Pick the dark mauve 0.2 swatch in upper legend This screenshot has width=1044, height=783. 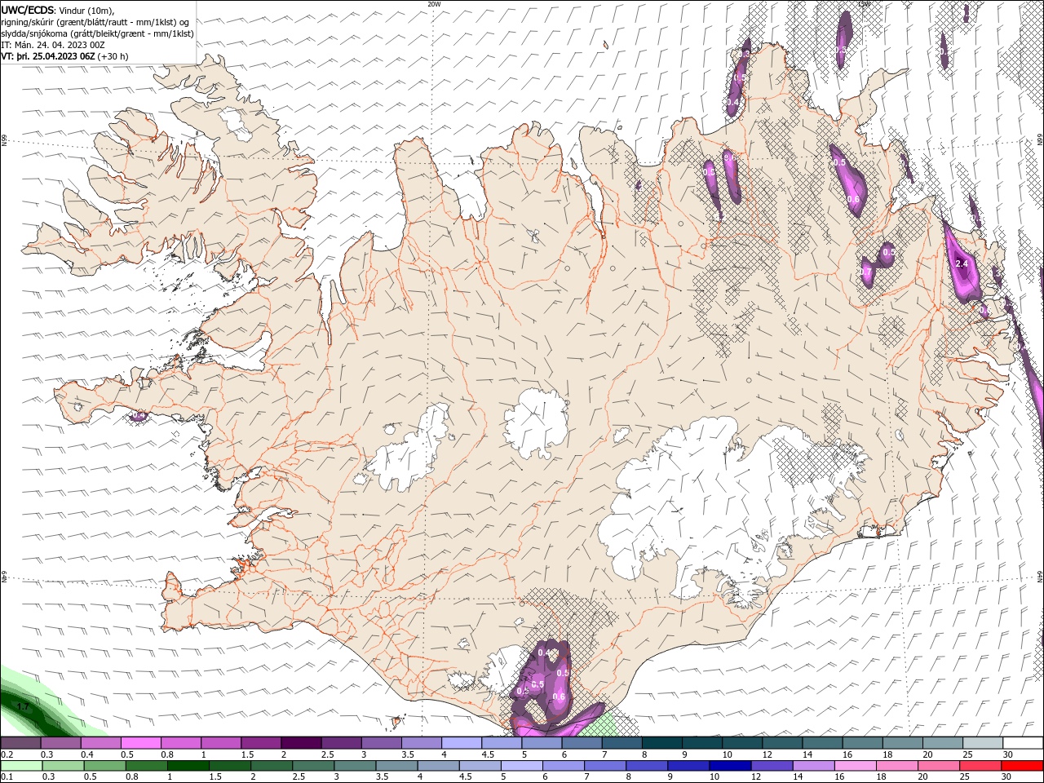pyautogui.click(x=20, y=743)
